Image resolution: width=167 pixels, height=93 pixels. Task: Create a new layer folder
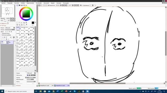[x=6, y=37]
